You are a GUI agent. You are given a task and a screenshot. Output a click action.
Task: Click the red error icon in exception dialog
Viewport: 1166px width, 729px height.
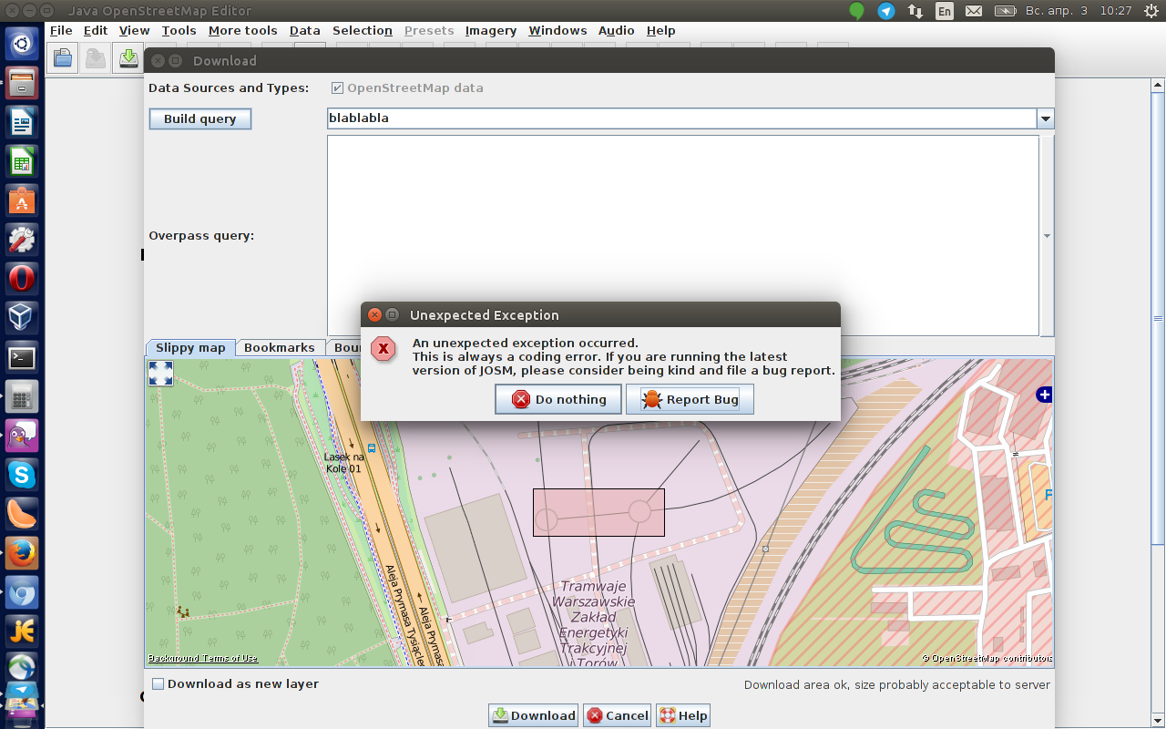tap(384, 348)
